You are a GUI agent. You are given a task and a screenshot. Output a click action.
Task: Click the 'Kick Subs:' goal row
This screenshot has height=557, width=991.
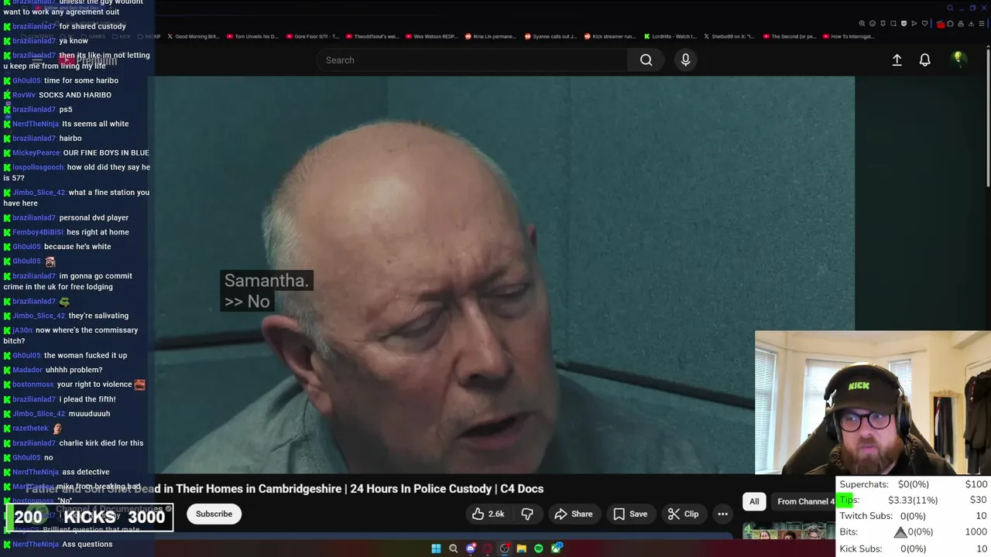tap(913, 548)
